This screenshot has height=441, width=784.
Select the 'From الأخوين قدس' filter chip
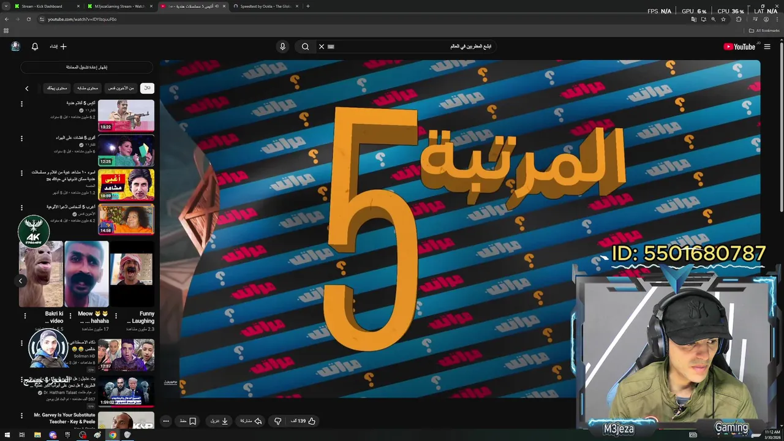pos(121,88)
